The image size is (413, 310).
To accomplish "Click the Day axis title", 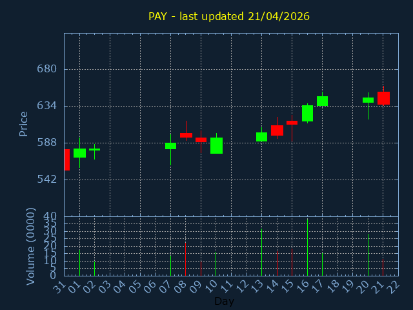I will coord(224,301).
